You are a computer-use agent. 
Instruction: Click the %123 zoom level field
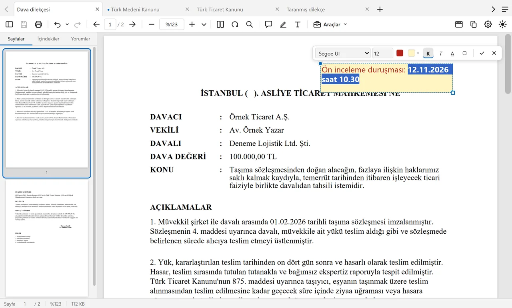click(172, 24)
